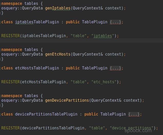The image size is (163, 135).
Task: Collapse the namespace above genEtcHosts
Action: pyautogui.click(x=1, y=50)
